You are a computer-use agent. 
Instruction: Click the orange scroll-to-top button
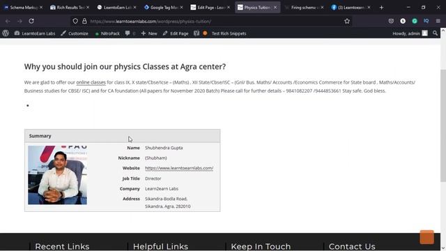tap(427, 237)
